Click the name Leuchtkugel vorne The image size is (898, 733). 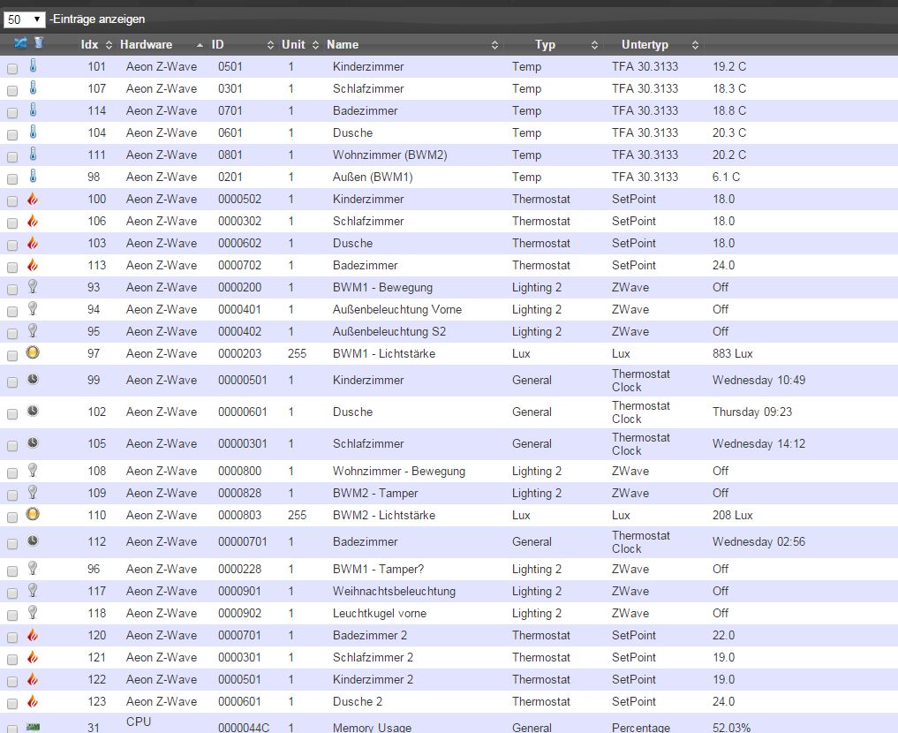379,613
